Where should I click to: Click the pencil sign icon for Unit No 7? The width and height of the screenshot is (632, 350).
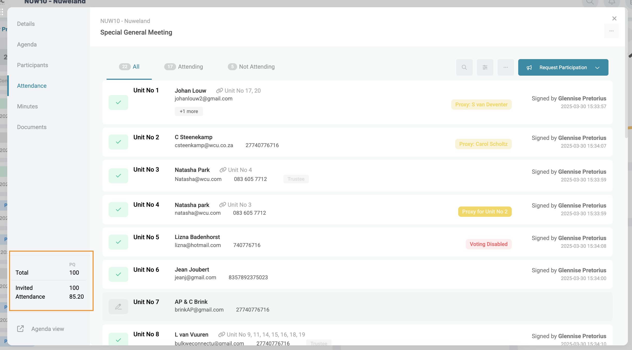pyautogui.click(x=118, y=307)
